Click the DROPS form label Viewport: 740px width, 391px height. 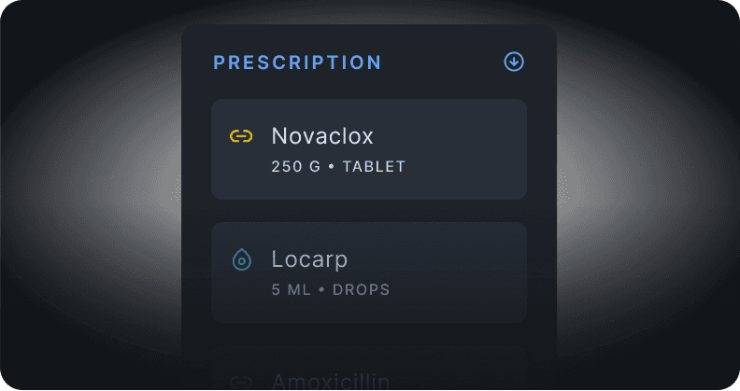pos(361,289)
